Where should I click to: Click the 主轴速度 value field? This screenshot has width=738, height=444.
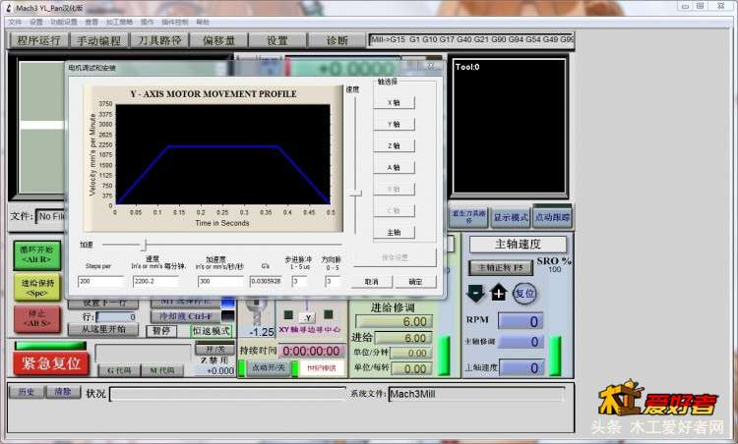pos(522,368)
